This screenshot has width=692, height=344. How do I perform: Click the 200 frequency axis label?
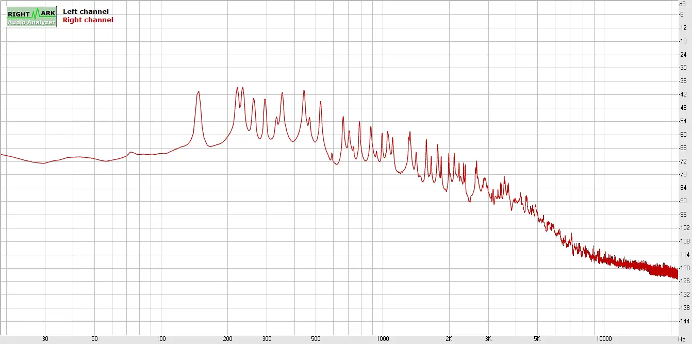tap(228, 339)
